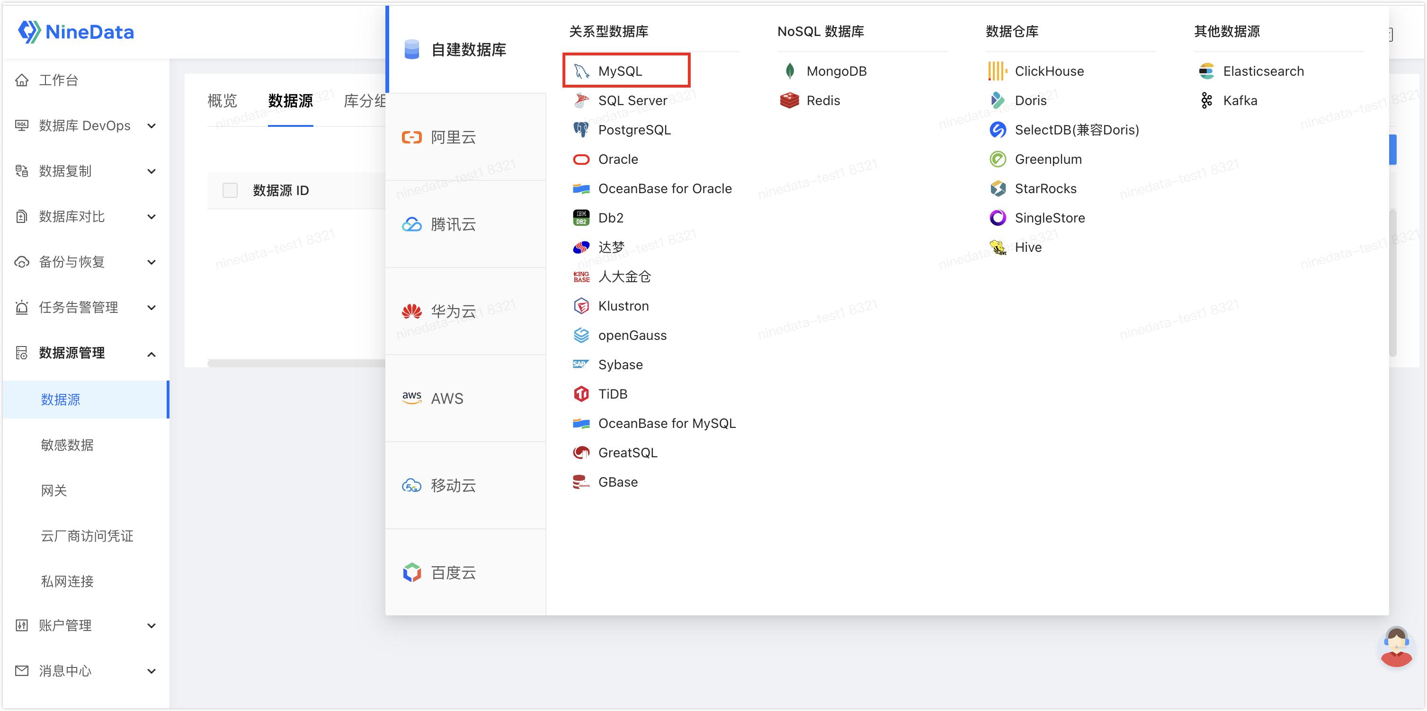Select the 移动云 category
This screenshot has height=711, width=1427.
466,486
